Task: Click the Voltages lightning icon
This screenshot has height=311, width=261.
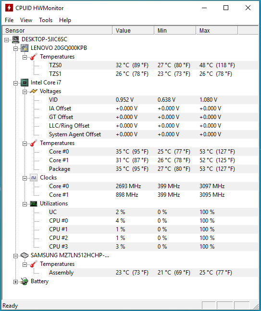Action: [34, 91]
